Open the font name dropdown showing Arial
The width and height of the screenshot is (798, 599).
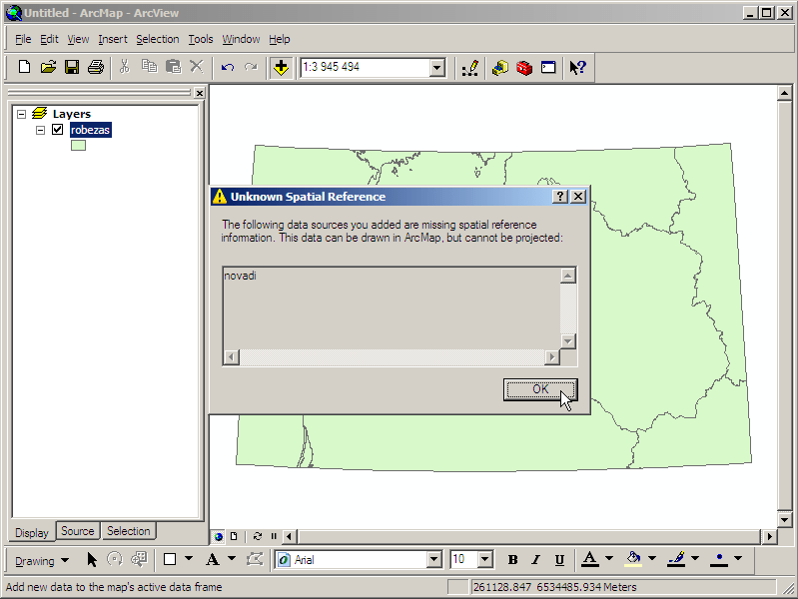(433, 560)
